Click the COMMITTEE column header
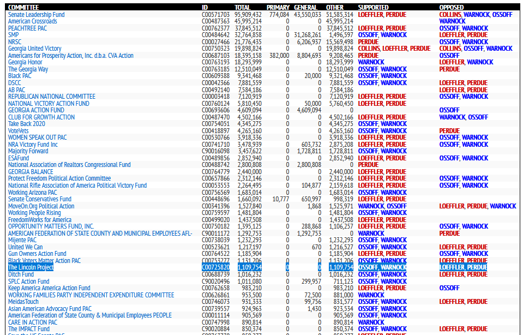The width and height of the screenshot is (523, 335). (x=23, y=7)
